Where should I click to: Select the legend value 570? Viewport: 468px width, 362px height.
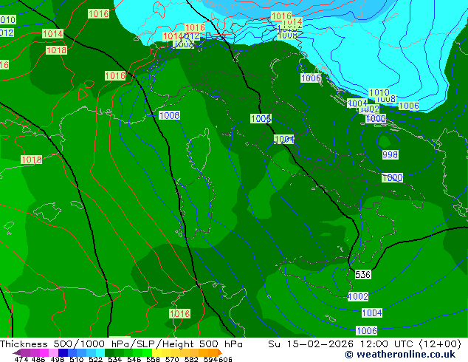pos(172,359)
